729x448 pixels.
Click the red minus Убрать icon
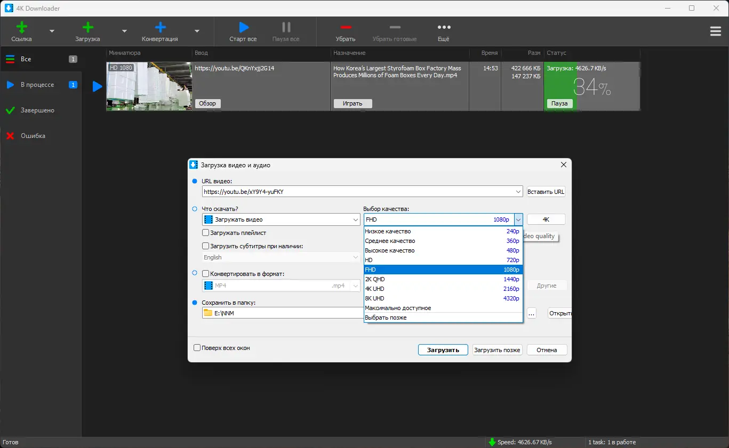346,28
